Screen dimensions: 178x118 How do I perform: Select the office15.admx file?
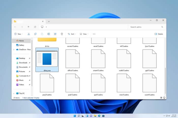point(73,60)
